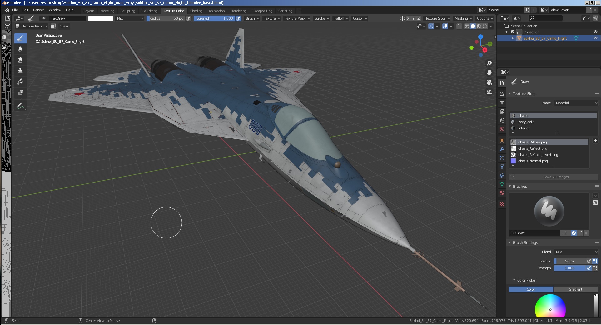Select the Mask tool

[x=20, y=92]
